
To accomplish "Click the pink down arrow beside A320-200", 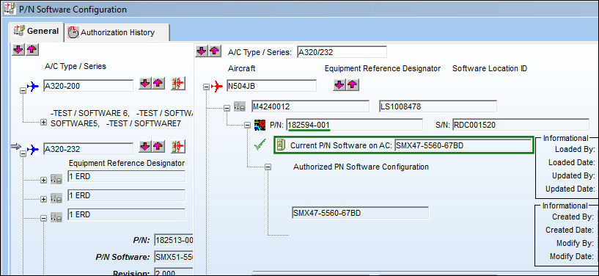I will tap(144, 84).
